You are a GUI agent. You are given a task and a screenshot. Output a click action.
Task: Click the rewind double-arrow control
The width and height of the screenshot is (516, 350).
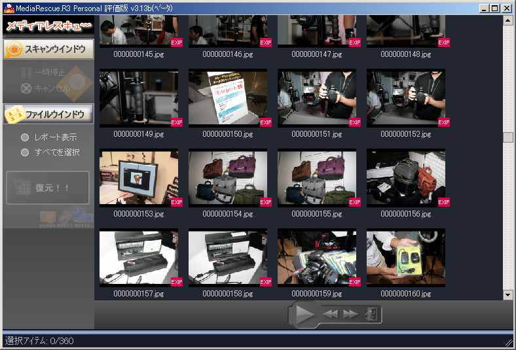coord(331,314)
